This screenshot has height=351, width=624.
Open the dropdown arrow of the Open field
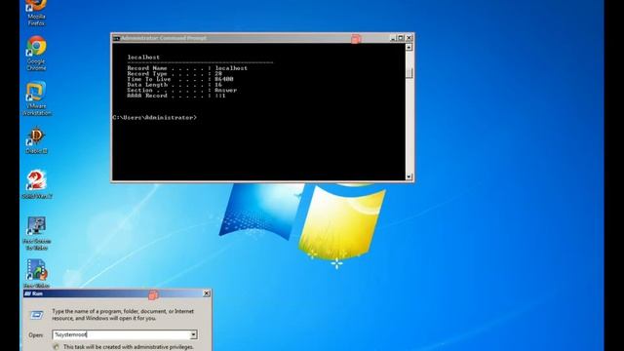tap(193, 334)
